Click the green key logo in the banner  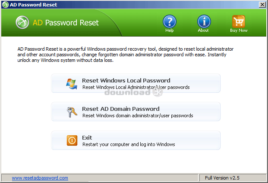click(x=22, y=22)
